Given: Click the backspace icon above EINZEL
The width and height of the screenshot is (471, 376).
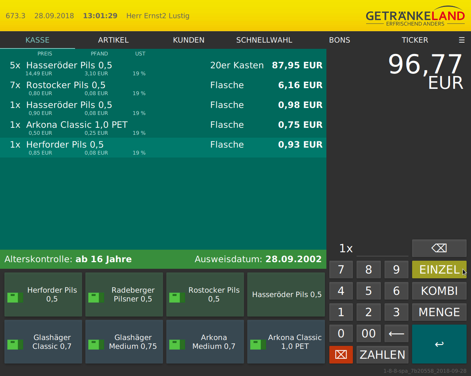Looking at the screenshot, I should coord(439,248).
